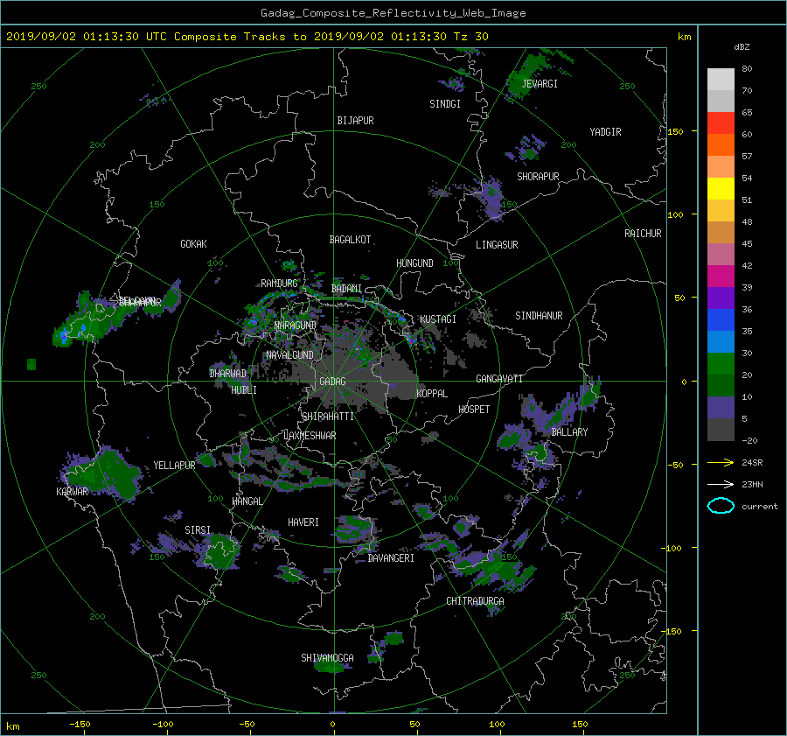Image resolution: width=787 pixels, height=736 pixels.
Task: Click the RAICHUR city label
Action: point(643,234)
